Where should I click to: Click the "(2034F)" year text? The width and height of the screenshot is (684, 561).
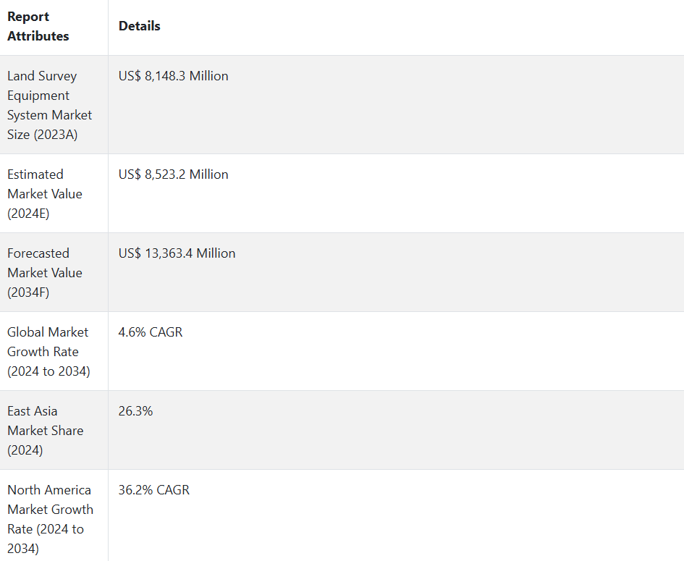pyautogui.click(x=28, y=292)
